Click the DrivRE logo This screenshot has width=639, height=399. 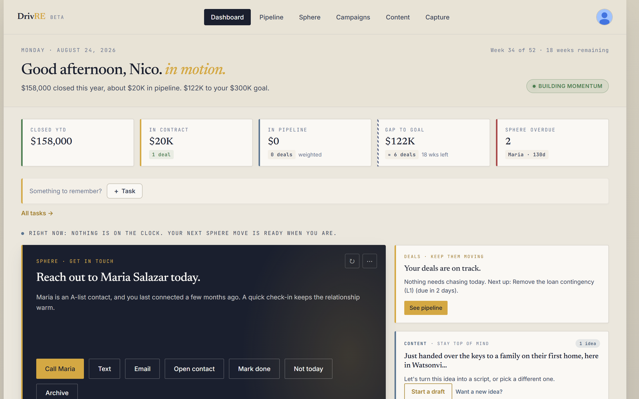32,16
